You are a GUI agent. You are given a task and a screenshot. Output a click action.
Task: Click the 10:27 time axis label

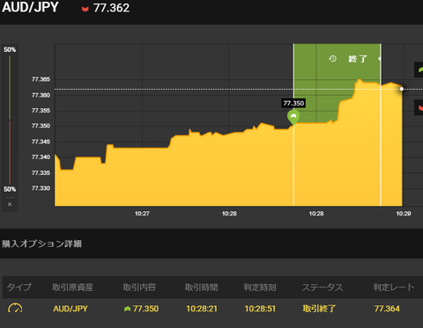click(142, 214)
